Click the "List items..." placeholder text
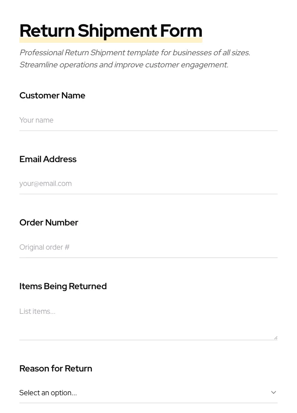Viewport: 297px width, 413px height. click(x=37, y=311)
